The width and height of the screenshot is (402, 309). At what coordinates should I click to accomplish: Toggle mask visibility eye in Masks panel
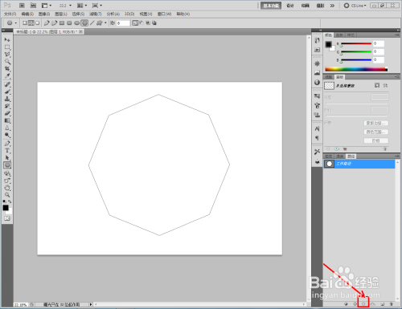[337, 149]
